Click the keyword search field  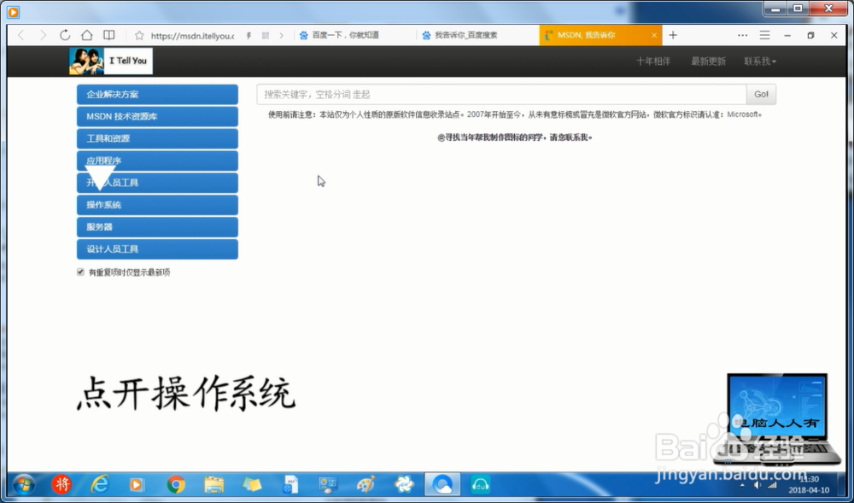pos(501,94)
